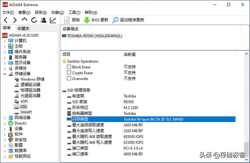The image size is (250, 163).
Task: Click the details list scroll down arrow
Action: click(246, 159)
